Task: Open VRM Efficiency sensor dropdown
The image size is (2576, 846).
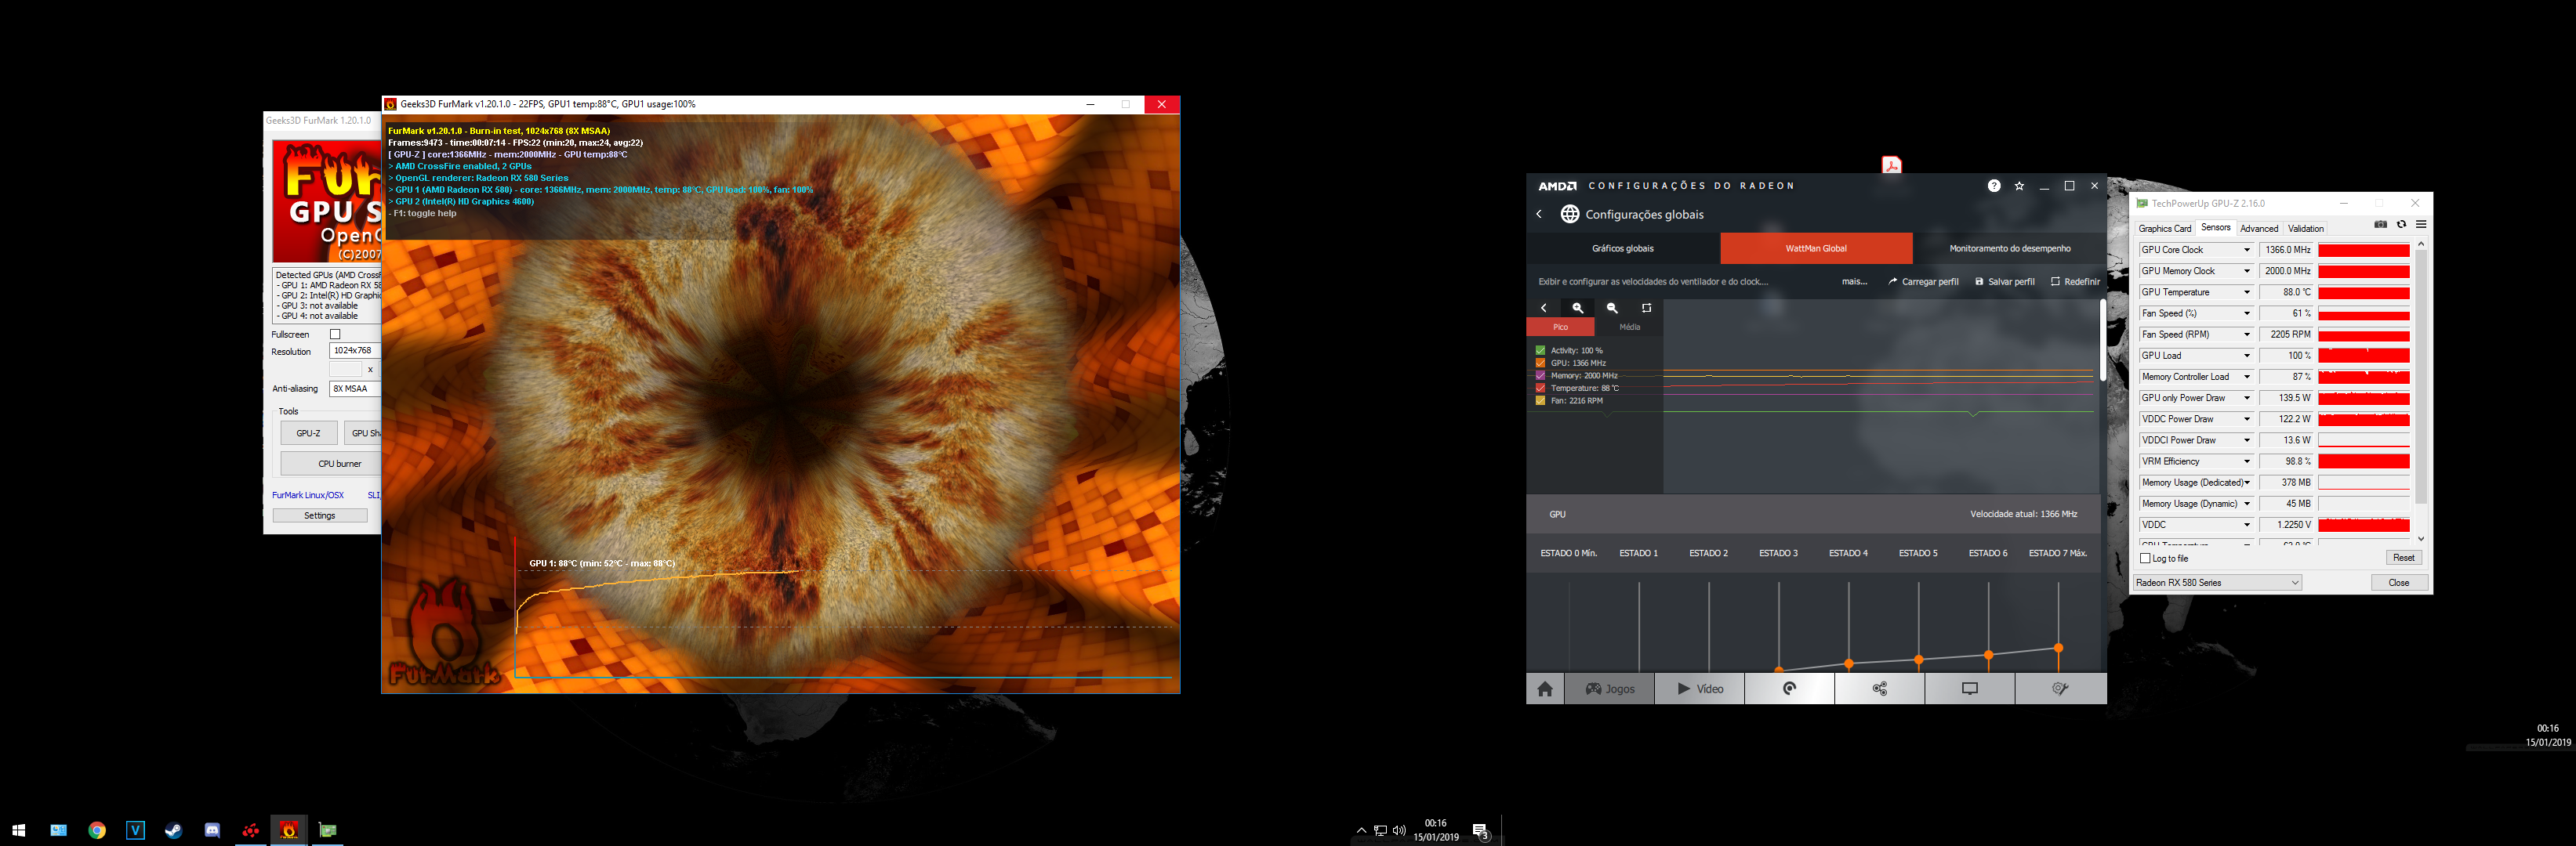Action: pyautogui.click(x=2247, y=461)
